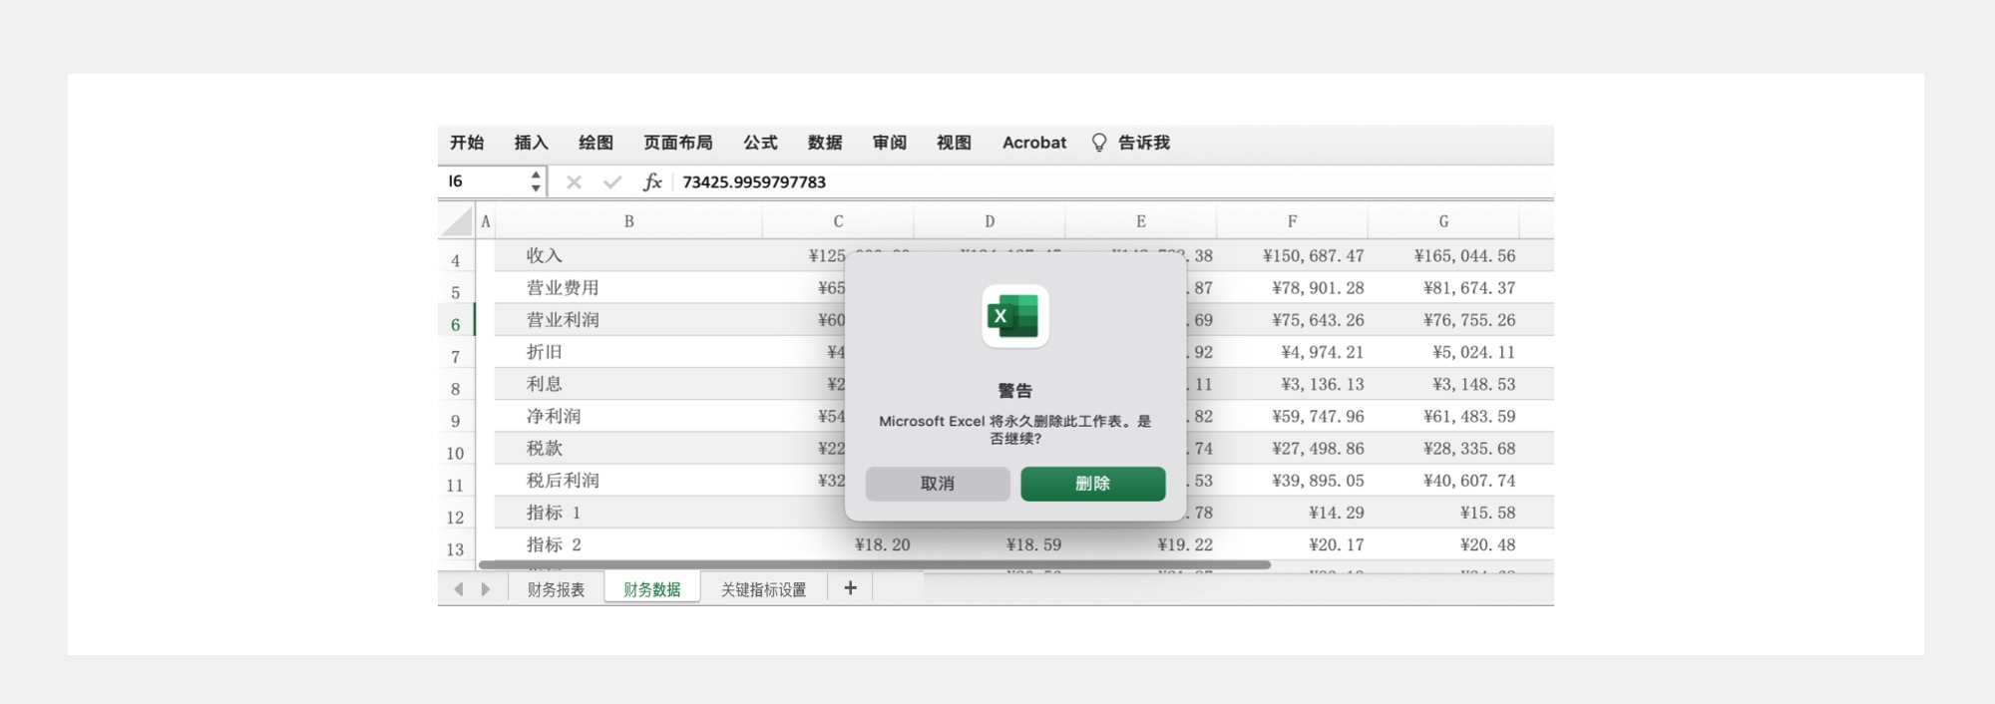
Task: Open the 审阅 ribbon tab
Action: tap(890, 143)
